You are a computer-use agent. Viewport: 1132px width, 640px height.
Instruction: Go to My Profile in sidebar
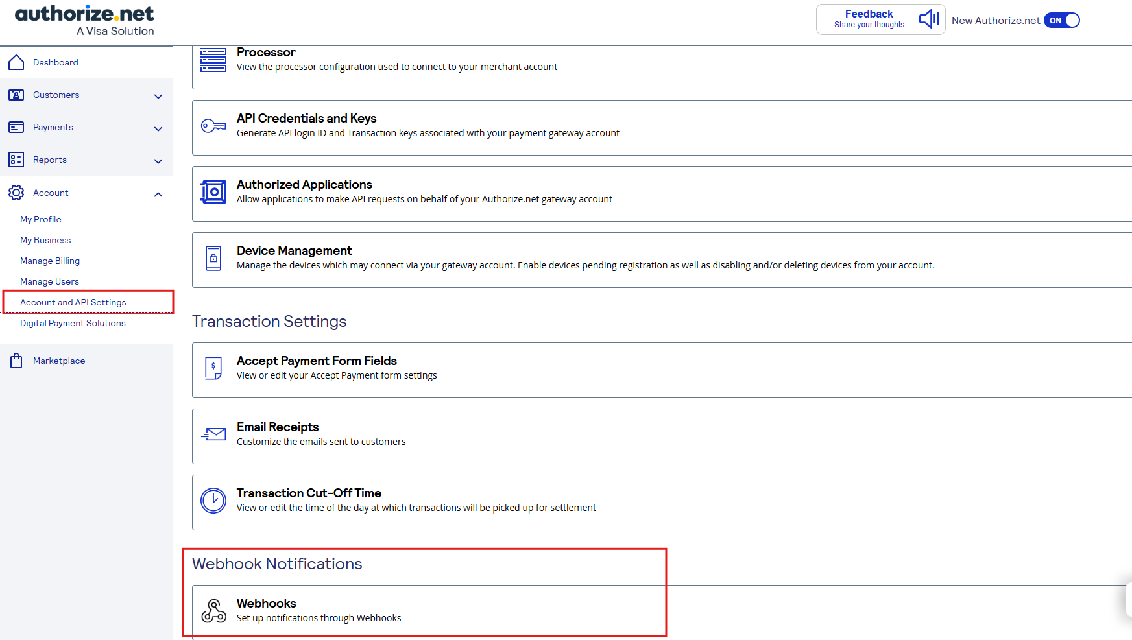coord(41,219)
